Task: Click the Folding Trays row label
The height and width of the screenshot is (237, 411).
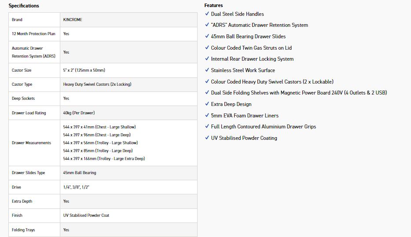Action: (x=23, y=230)
